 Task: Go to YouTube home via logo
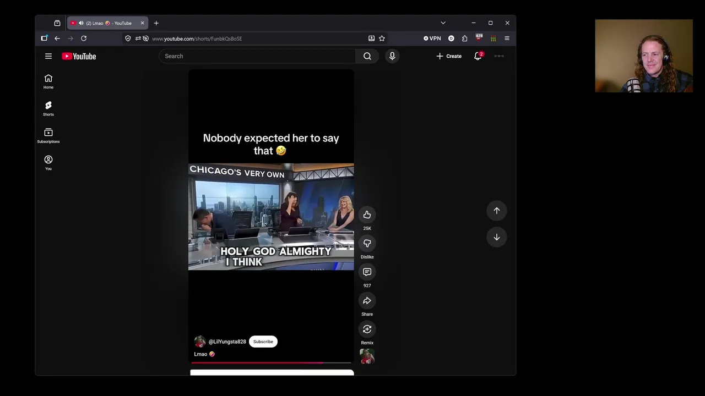(x=79, y=56)
